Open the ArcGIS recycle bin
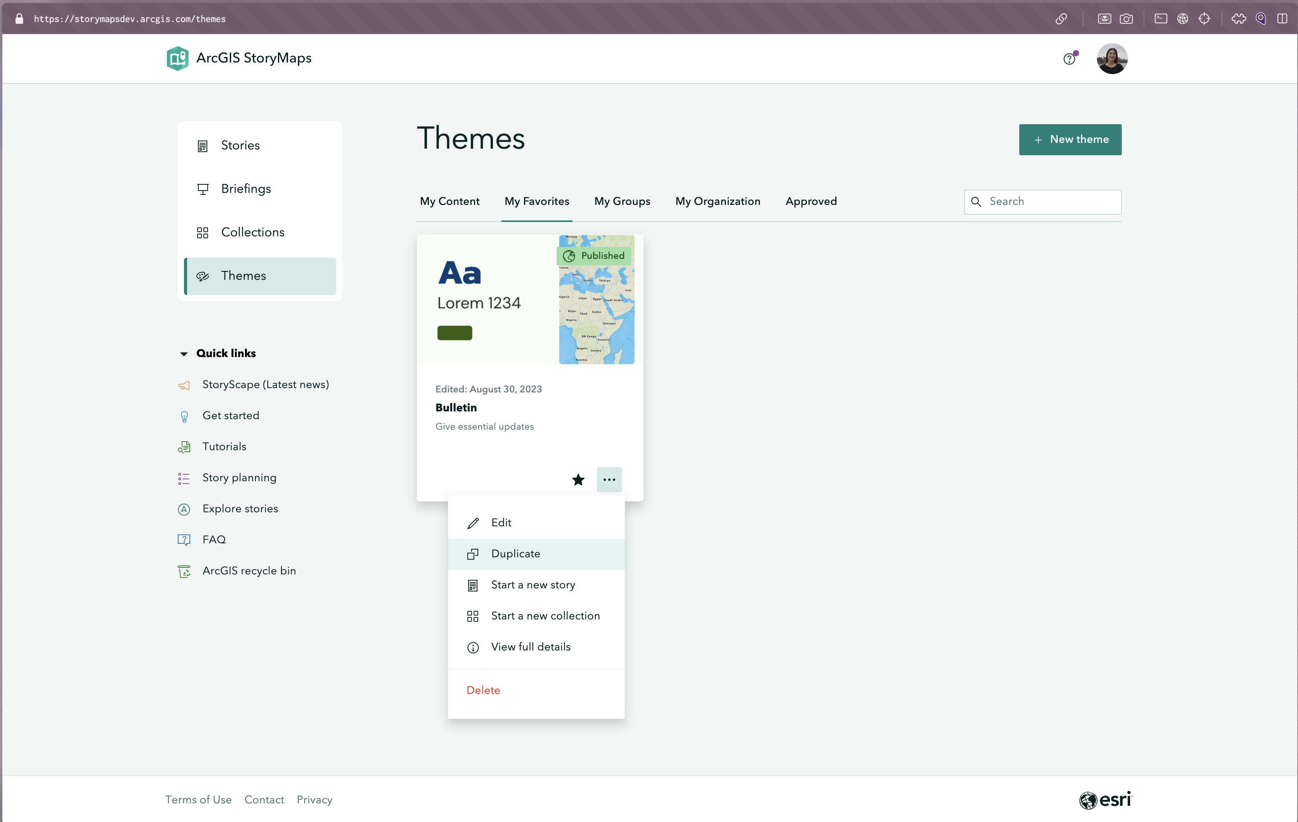Screen dimensions: 1298x822 point(249,570)
